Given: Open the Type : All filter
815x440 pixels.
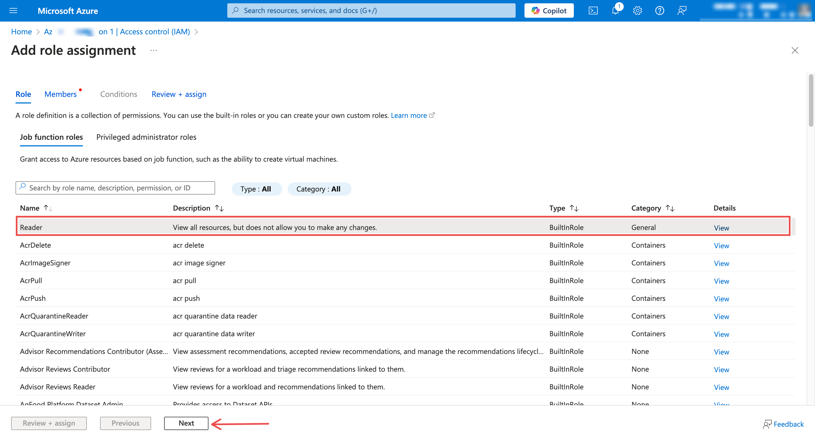Looking at the screenshot, I should (257, 188).
